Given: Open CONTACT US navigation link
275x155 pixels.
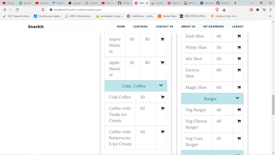Looking at the screenshot, I should [x=164, y=27].
